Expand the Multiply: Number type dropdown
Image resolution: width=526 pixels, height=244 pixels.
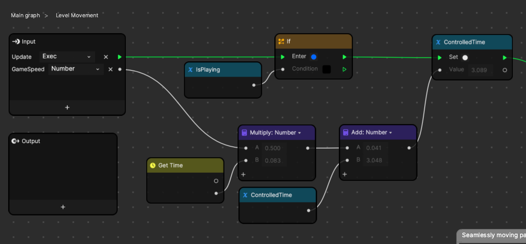[x=299, y=133]
